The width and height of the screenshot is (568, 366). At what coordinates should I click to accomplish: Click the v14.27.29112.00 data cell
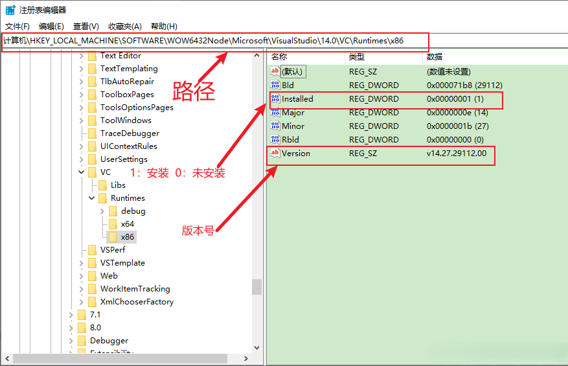point(457,154)
